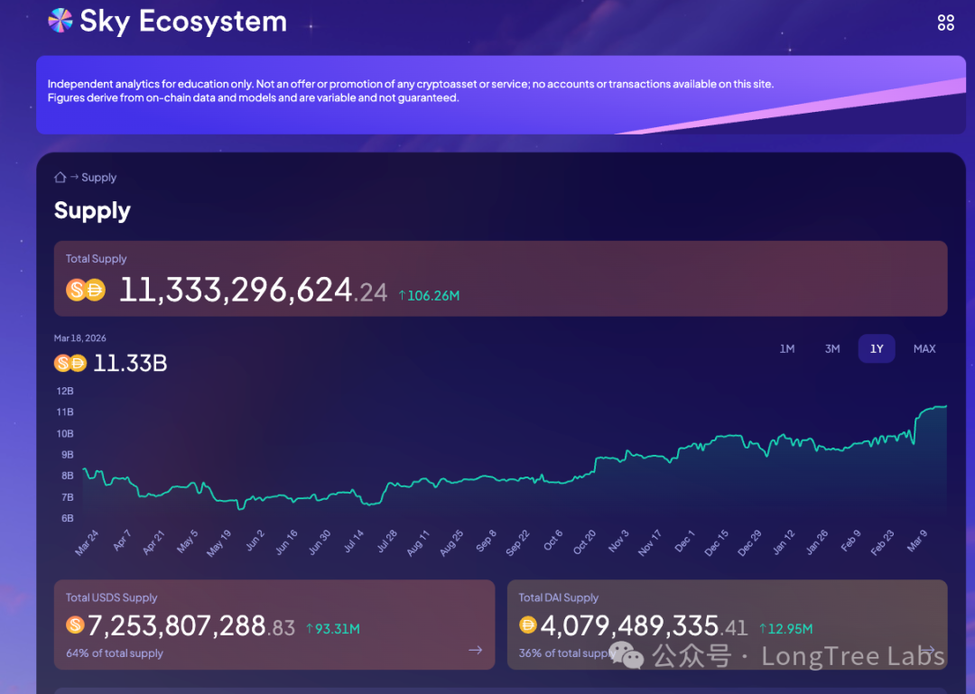
Task: Click the Mar 24 x-axis label
Action: click(x=87, y=542)
